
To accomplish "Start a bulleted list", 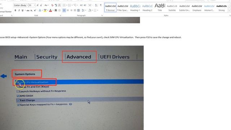I will (x=64, y=5).
